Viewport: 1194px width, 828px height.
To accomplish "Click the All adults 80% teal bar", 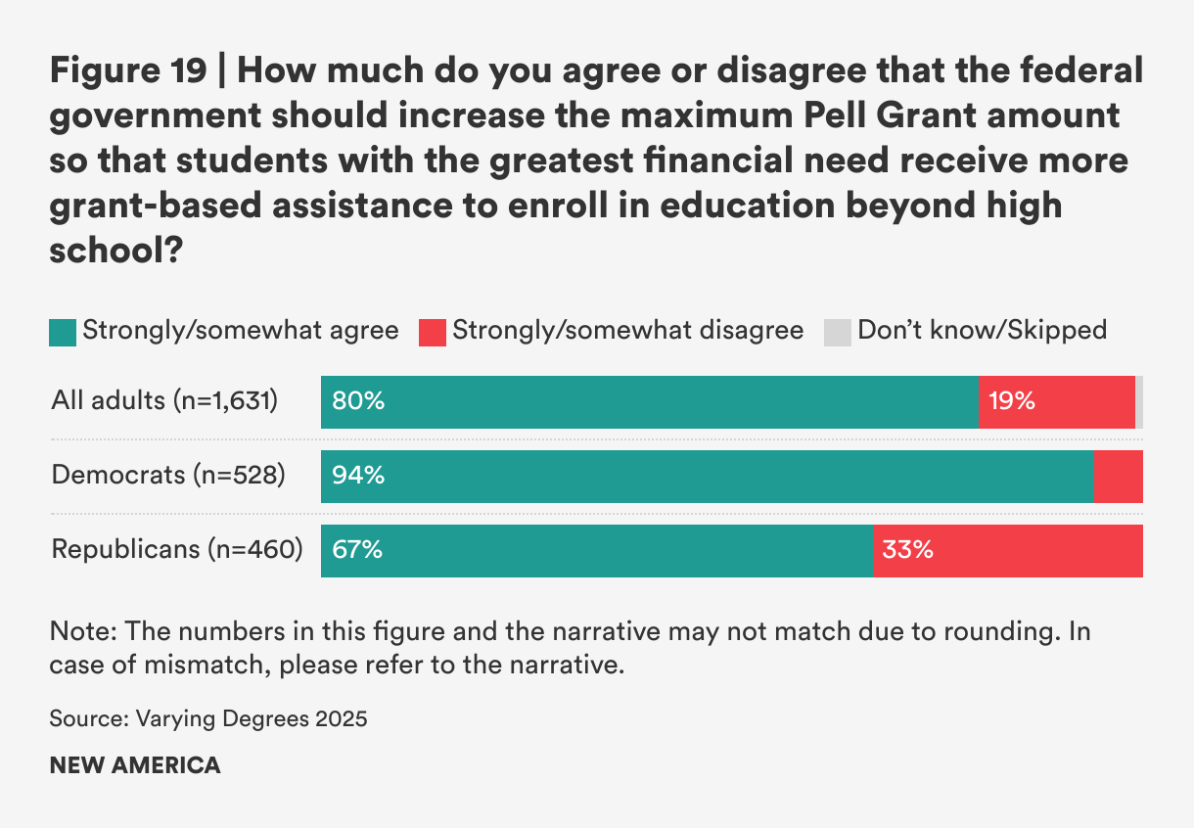I will tap(650, 402).
